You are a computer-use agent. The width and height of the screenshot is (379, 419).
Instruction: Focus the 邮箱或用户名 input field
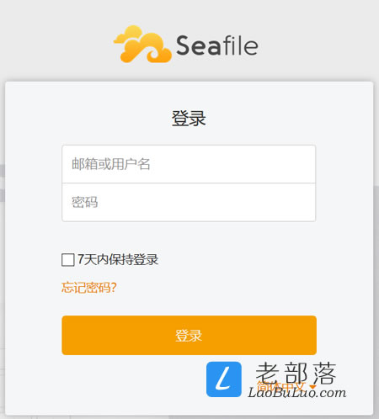[x=189, y=164]
